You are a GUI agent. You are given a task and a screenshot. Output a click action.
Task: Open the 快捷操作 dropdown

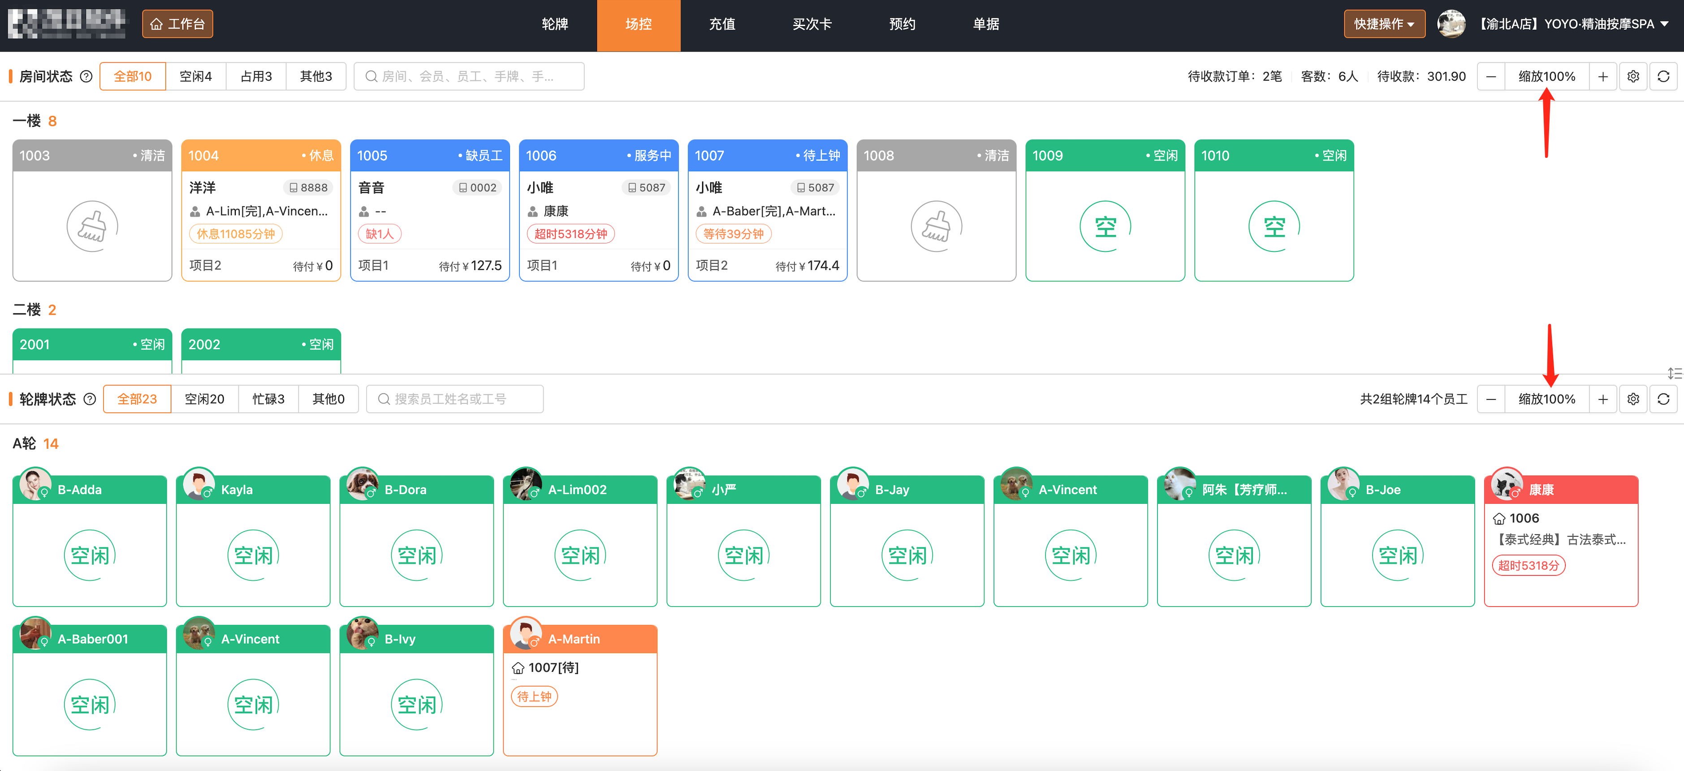coord(1384,24)
